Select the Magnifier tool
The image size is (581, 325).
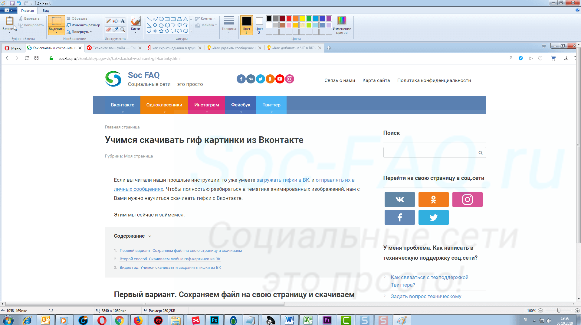pos(123,29)
